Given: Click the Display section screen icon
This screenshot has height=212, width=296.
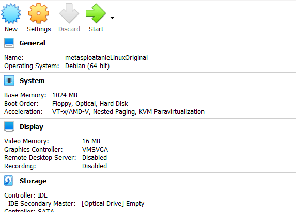Looking at the screenshot, I should coord(9,126).
